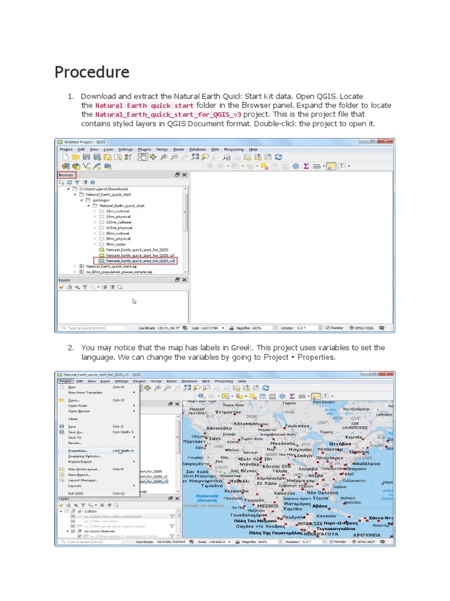The image size is (450, 601).
Task: Select the Pan Map hand tool, upper QGIS
Action: coord(143,157)
